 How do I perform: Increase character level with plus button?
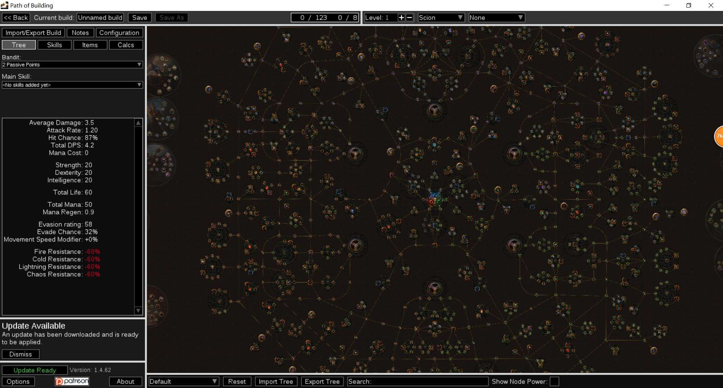click(401, 18)
